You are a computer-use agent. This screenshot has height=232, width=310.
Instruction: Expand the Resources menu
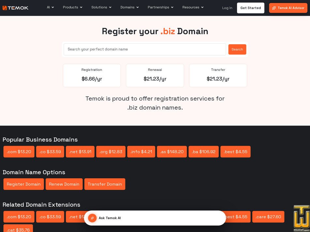tap(193, 7)
